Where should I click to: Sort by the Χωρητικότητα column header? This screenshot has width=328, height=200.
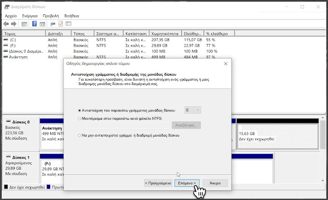[x=166, y=34]
